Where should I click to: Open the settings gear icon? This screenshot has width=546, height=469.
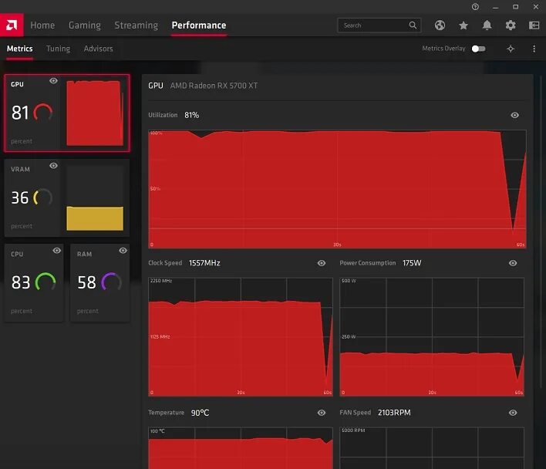(511, 25)
